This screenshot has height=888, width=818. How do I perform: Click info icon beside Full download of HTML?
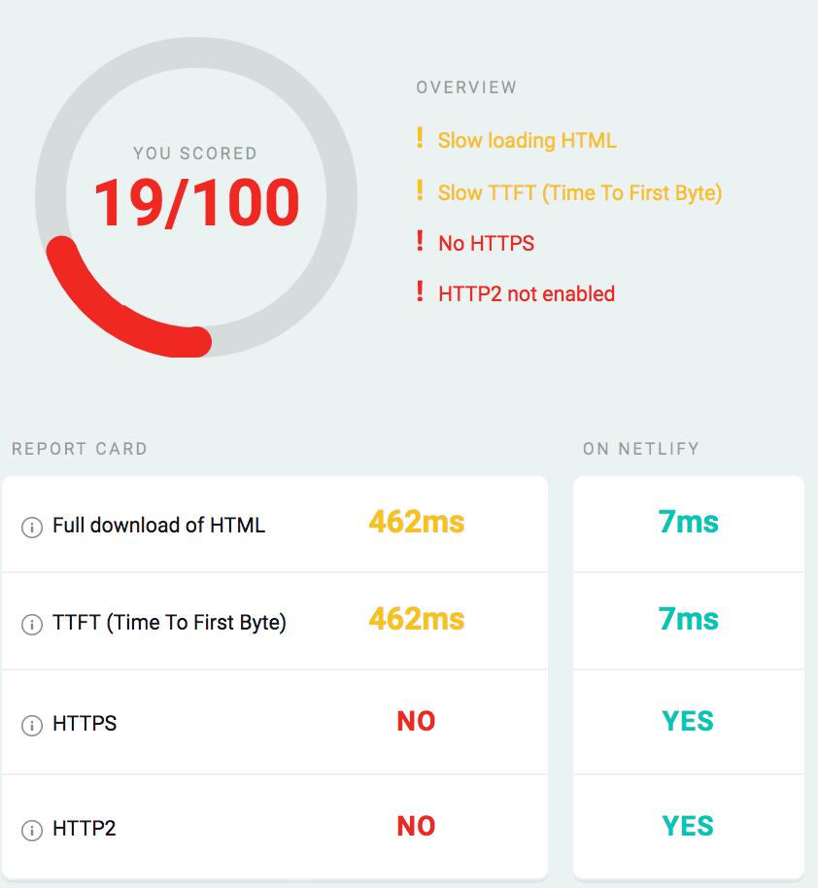[x=32, y=528]
